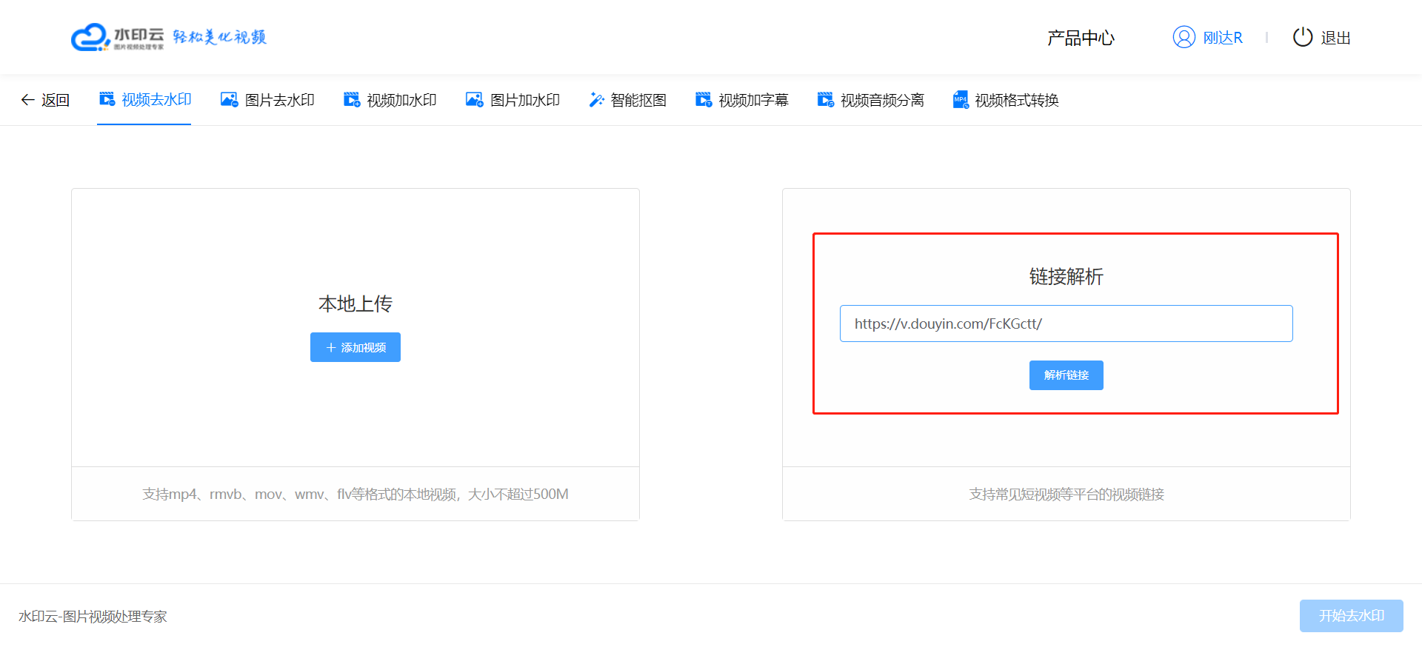Go to the 视频加字幕 tab
Viewport: 1422px width, 647px height.
tap(742, 100)
